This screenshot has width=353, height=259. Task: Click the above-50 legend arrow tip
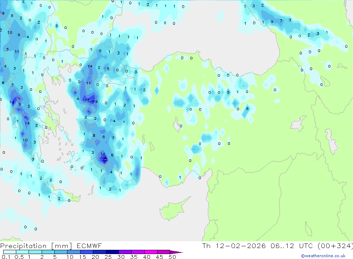176,252
